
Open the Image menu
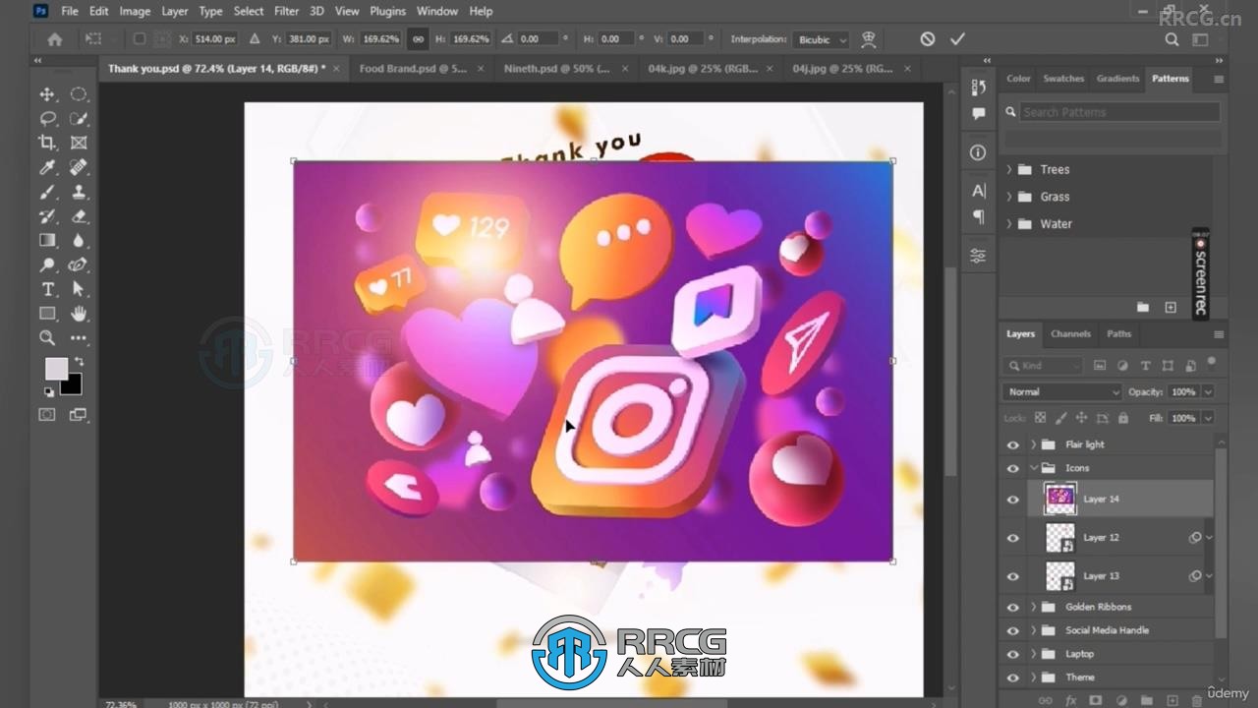coord(135,11)
